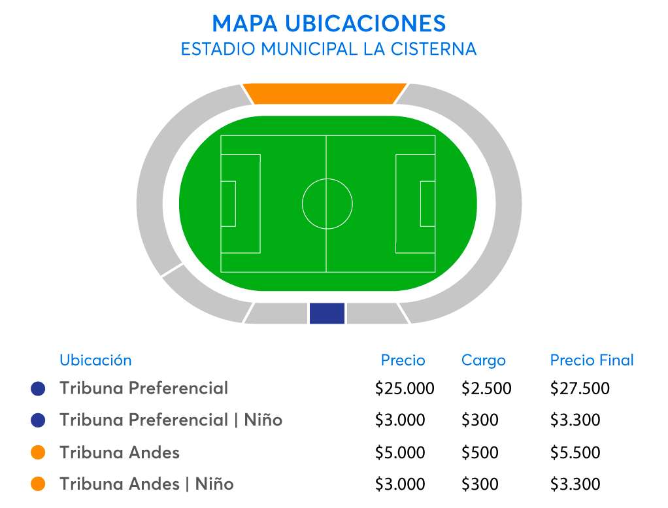This screenshot has height=508, width=668.
Task: Choose the Tribuna Andes | Niño label
Action: point(146,484)
